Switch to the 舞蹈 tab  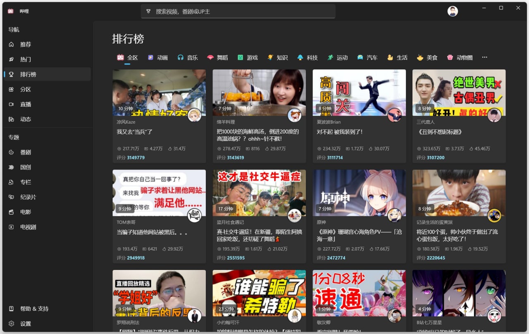[x=217, y=57]
